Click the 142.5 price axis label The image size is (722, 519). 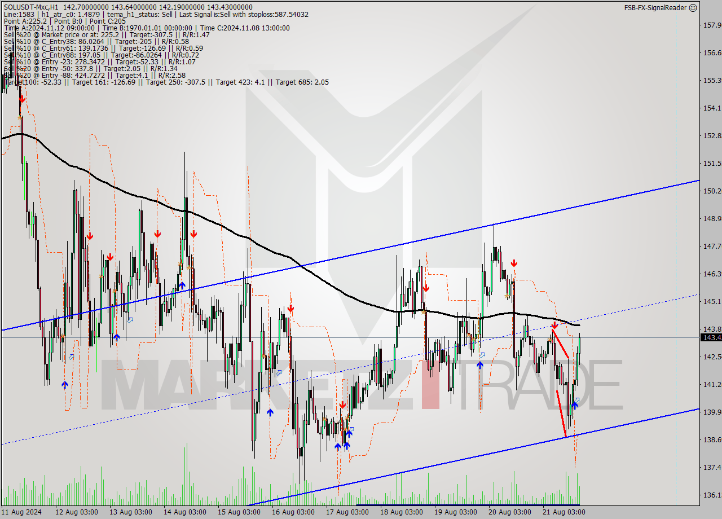712,357
